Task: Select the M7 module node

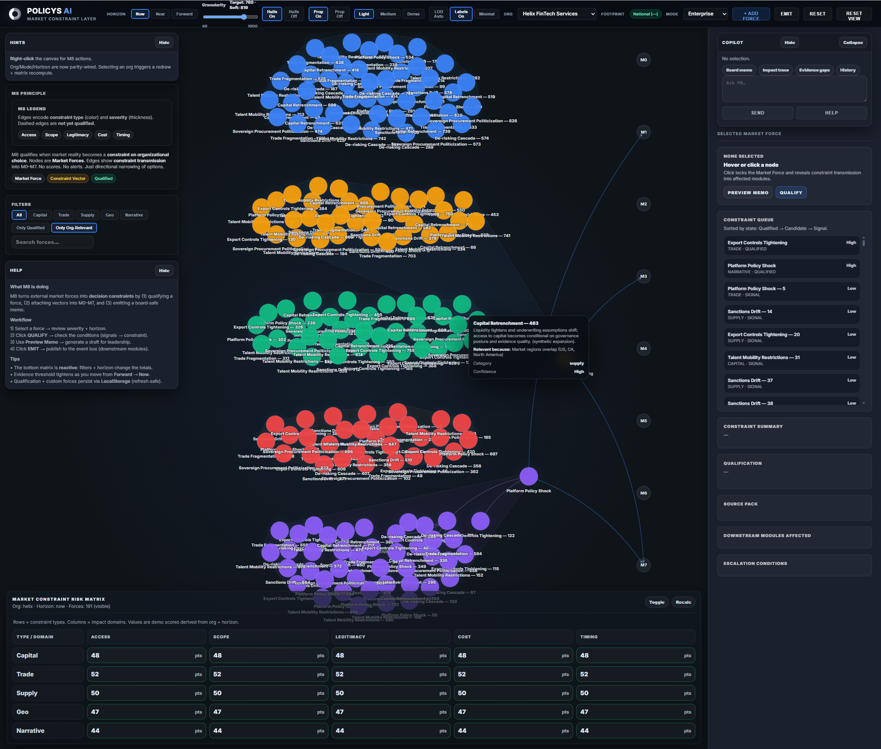Action: [x=643, y=565]
